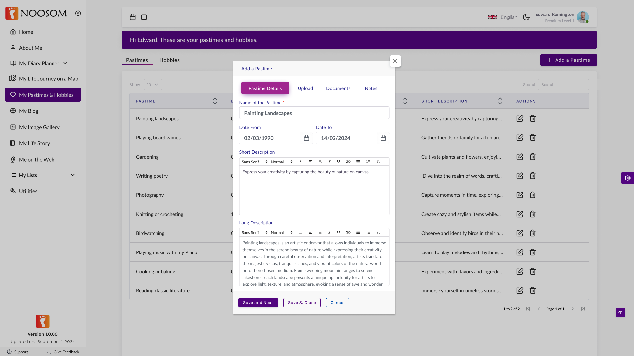Click the Cancel button
The width and height of the screenshot is (634, 356).
(337, 303)
